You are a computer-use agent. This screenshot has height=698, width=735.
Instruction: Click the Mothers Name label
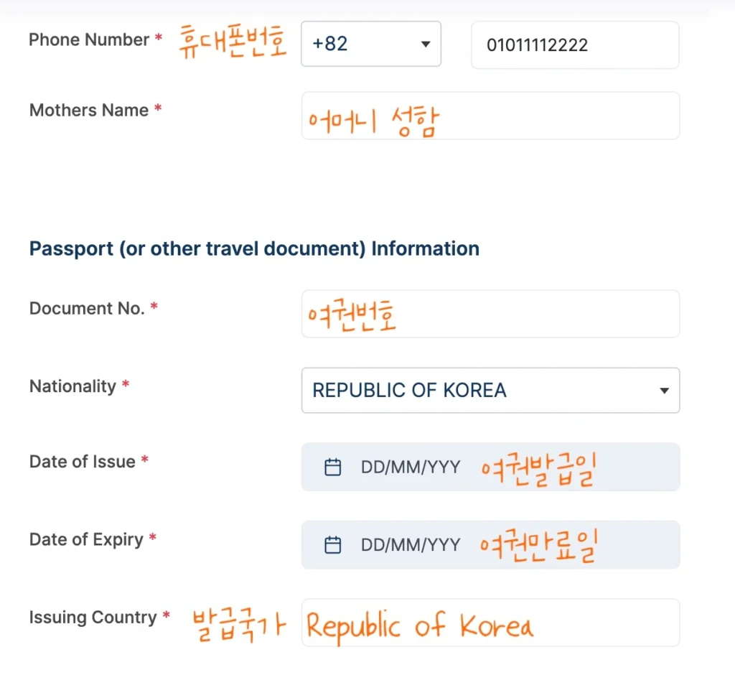89,111
